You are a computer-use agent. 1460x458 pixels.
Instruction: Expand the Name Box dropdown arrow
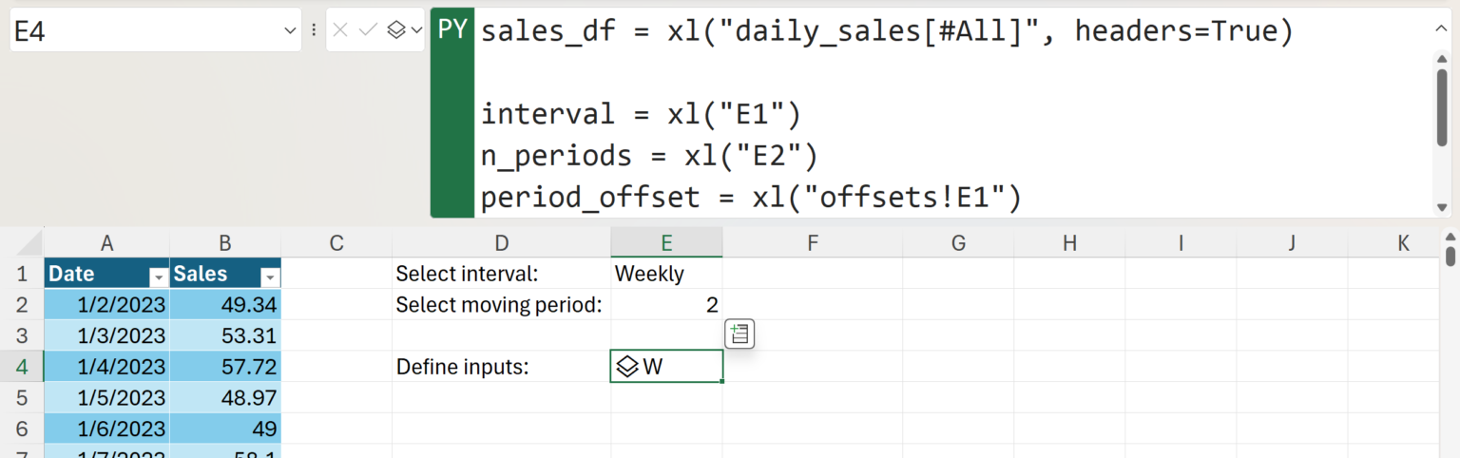pos(290,30)
